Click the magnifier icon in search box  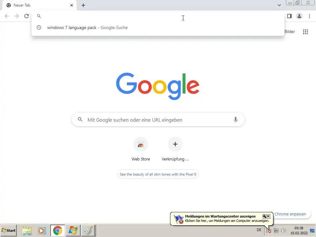(80, 119)
